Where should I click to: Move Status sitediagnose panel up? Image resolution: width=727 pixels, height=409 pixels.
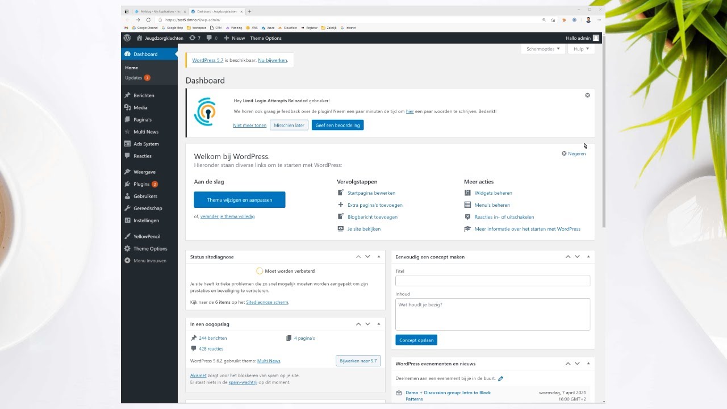(358, 257)
